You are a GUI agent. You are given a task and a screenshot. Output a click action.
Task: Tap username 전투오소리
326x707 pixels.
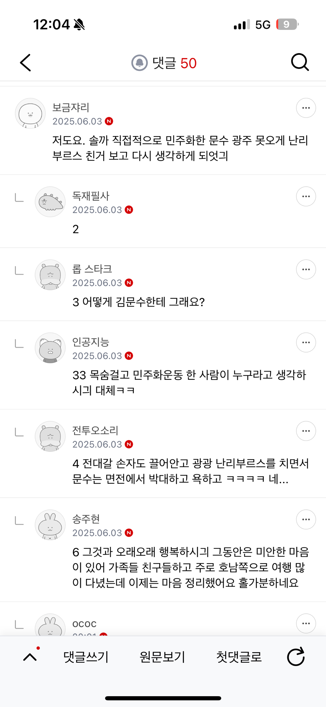pos(95,430)
